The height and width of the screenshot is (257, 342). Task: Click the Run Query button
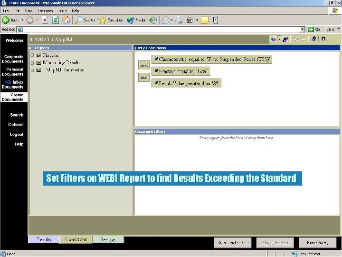pyautogui.click(x=318, y=243)
